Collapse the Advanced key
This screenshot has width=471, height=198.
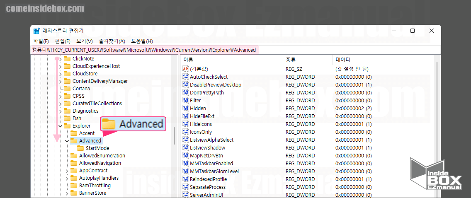pos(67,141)
